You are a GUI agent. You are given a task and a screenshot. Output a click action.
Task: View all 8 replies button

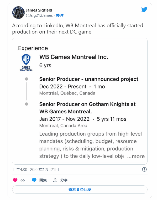(x=80, y=190)
